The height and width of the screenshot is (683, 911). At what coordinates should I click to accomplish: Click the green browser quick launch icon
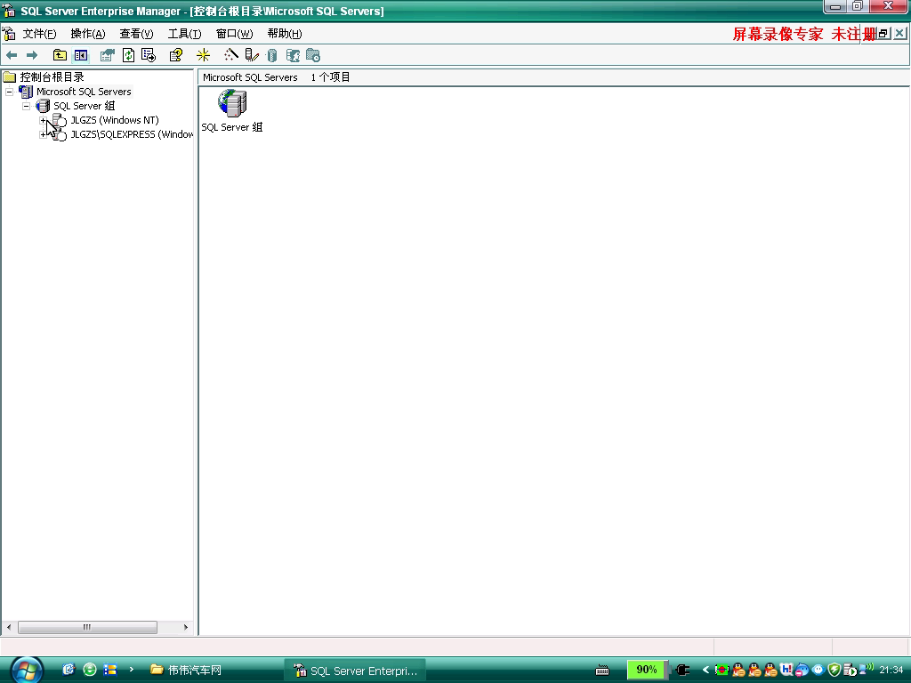coord(90,670)
